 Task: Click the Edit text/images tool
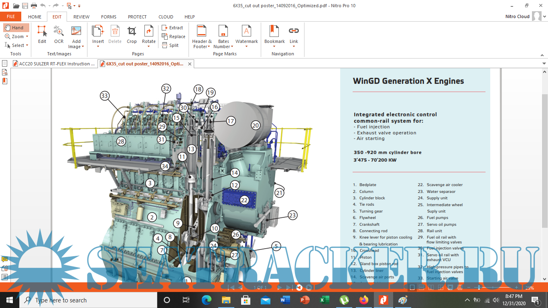(42, 34)
